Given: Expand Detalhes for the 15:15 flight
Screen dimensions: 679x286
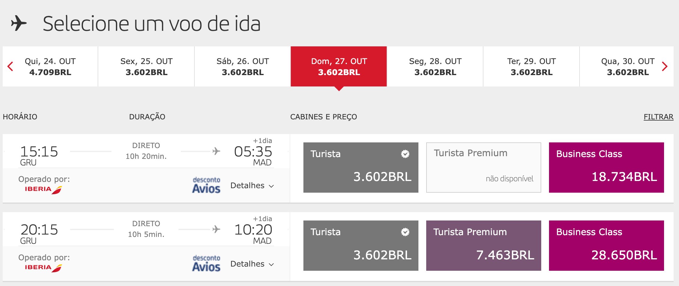Looking at the screenshot, I should coord(252,185).
